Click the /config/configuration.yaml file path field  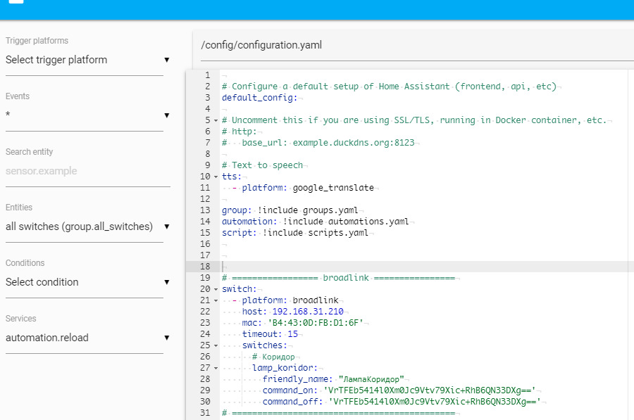coord(412,45)
